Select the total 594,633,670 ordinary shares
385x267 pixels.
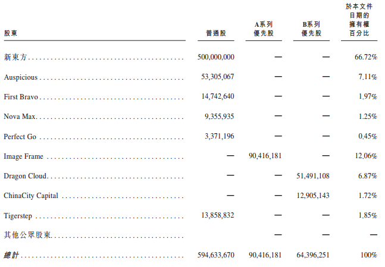(215, 255)
